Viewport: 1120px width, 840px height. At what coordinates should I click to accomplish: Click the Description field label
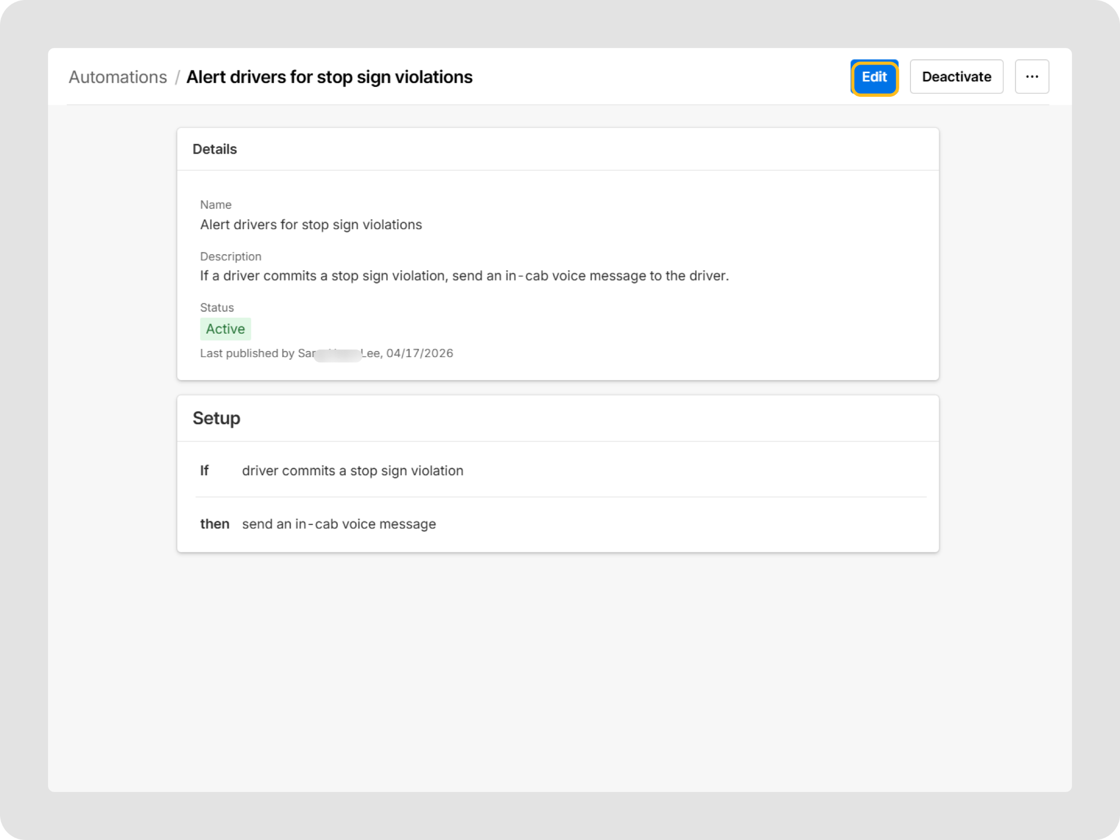tap(230, 256)
